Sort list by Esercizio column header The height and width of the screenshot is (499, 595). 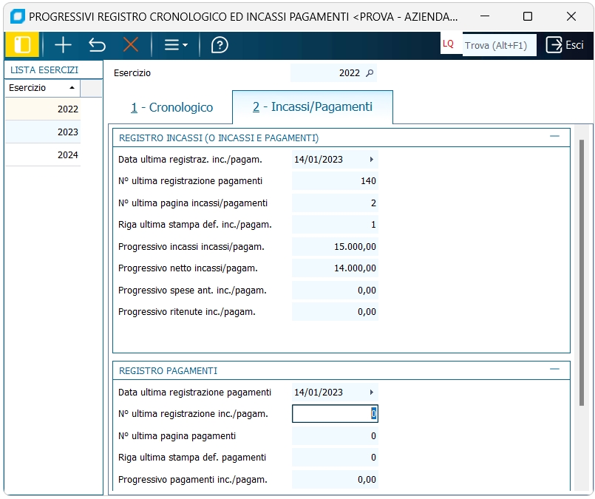(x=42, y=88)
